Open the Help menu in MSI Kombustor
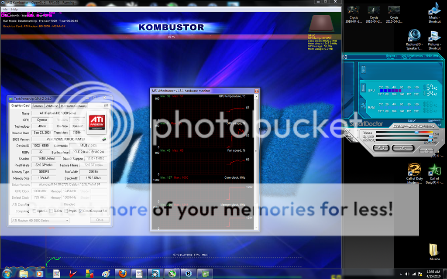The image size is (447, 279). click(14, 9)
